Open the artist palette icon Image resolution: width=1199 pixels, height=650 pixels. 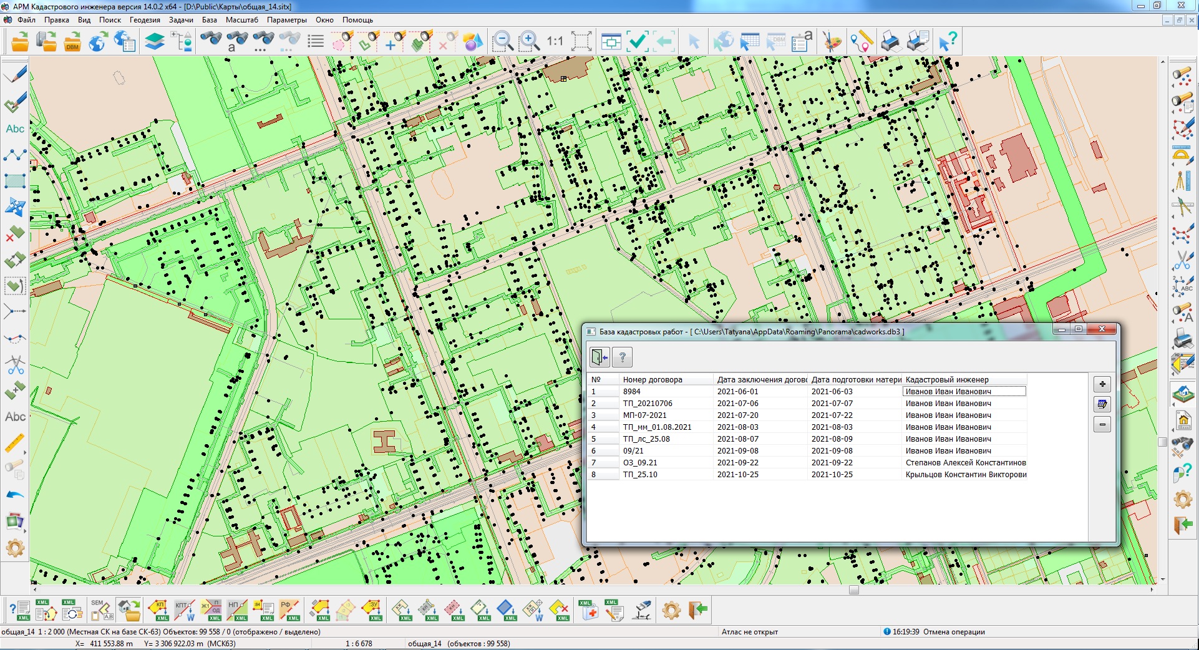coord(832,42)
